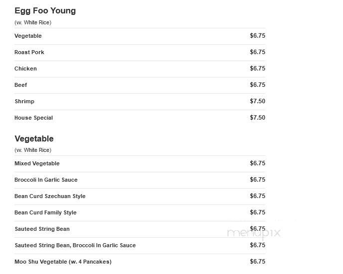
Task: Click the $6.75 price for Moo Shu Vegetable
Action: pos(257,262)
